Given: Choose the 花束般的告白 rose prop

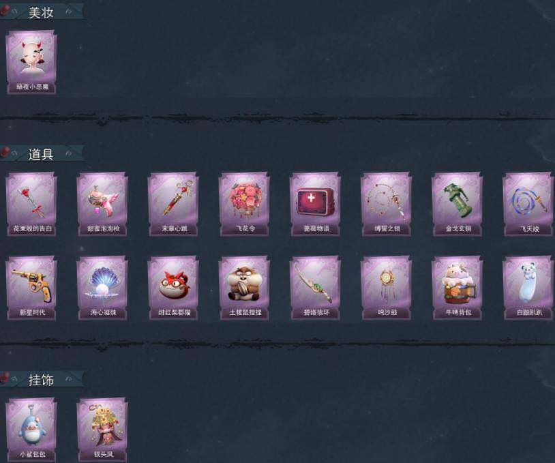Looking at the screenshot, I should [31, 205].
